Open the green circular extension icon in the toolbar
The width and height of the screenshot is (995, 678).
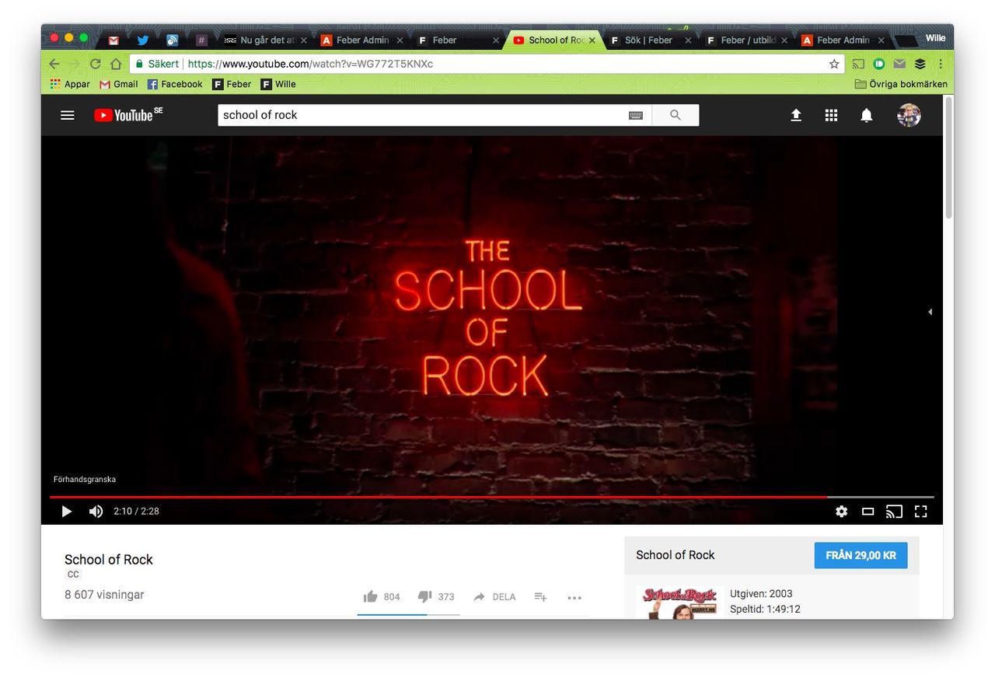click(x=879, y=64)
